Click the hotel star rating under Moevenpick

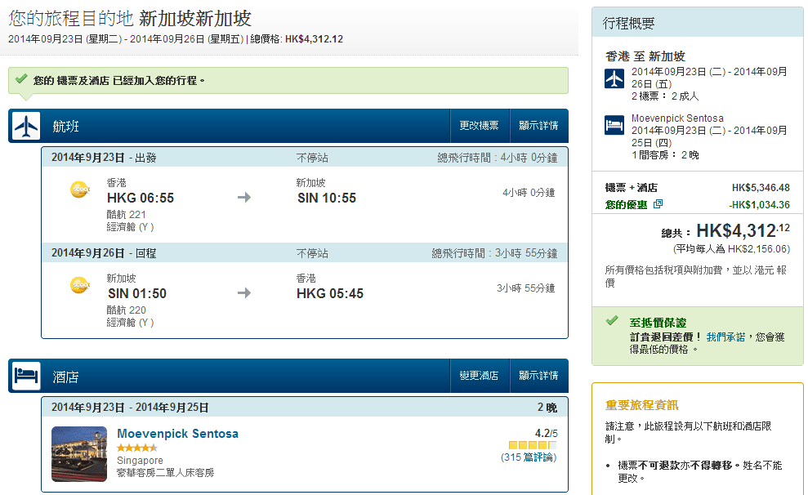pyautogui.click(x=137, y=448)
